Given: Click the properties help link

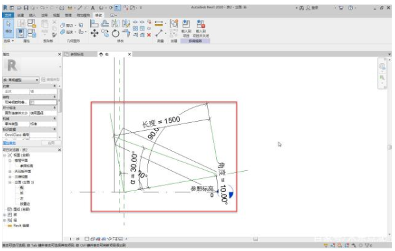Looking at the screenshot, I should pyautogui.click(x=9, y=143).
